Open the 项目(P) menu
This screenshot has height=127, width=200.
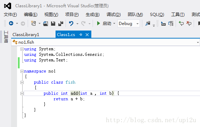tap(72, 15)
